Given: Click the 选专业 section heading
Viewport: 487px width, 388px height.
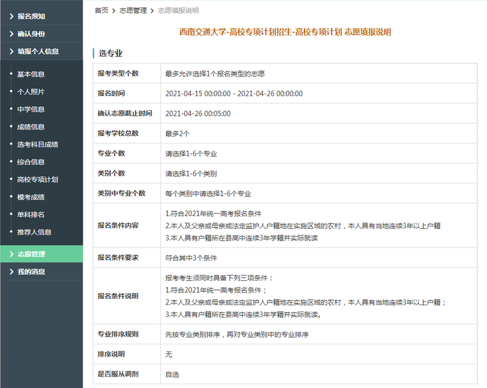Looking at the screenshot, I should tap(111, 53).
